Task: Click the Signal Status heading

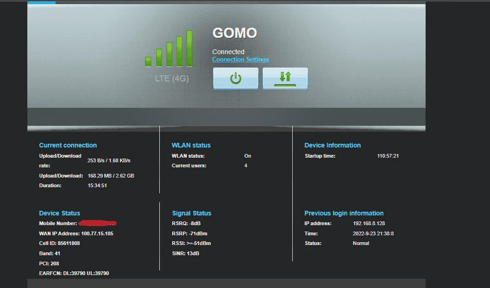Action: click(x=192, y=213)
